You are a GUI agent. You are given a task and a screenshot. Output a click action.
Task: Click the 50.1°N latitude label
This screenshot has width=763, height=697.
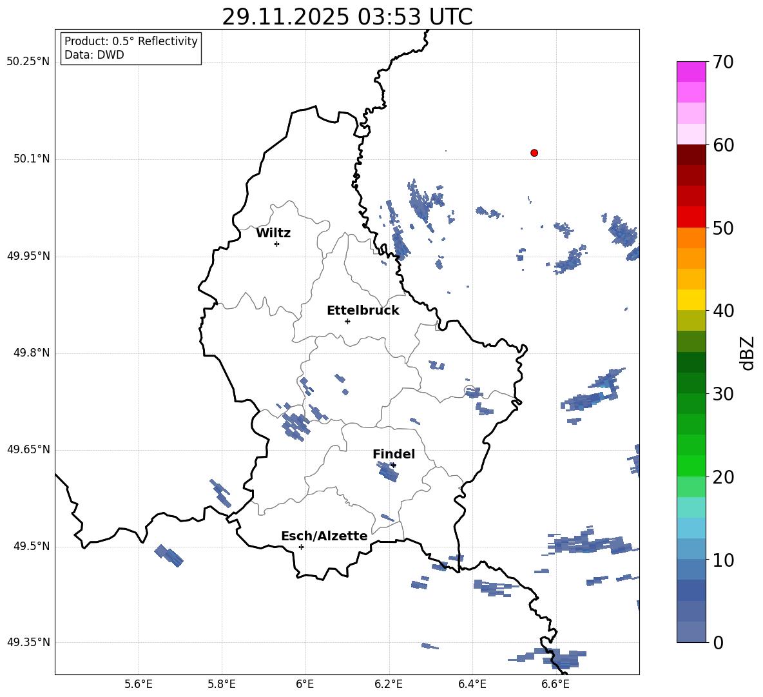pos(32,159)
